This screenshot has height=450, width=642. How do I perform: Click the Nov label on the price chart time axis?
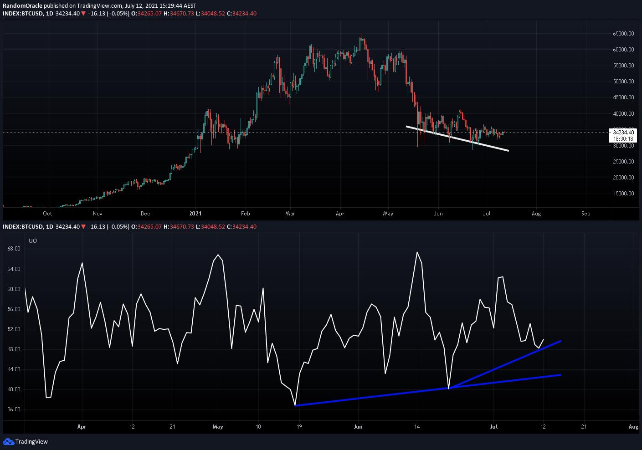click(x=98, y=214)
